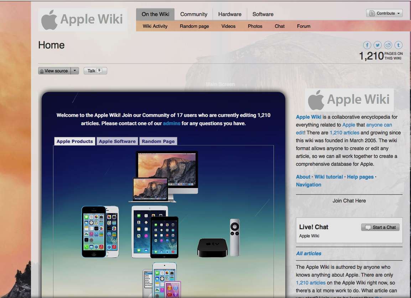Click the iPad and iPad mini image
The image size is (411, 298).
155,232
